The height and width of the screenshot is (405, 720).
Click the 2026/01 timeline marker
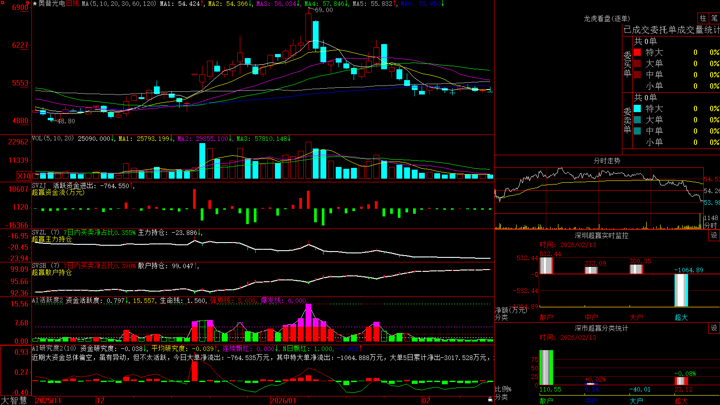coord(283,400)
